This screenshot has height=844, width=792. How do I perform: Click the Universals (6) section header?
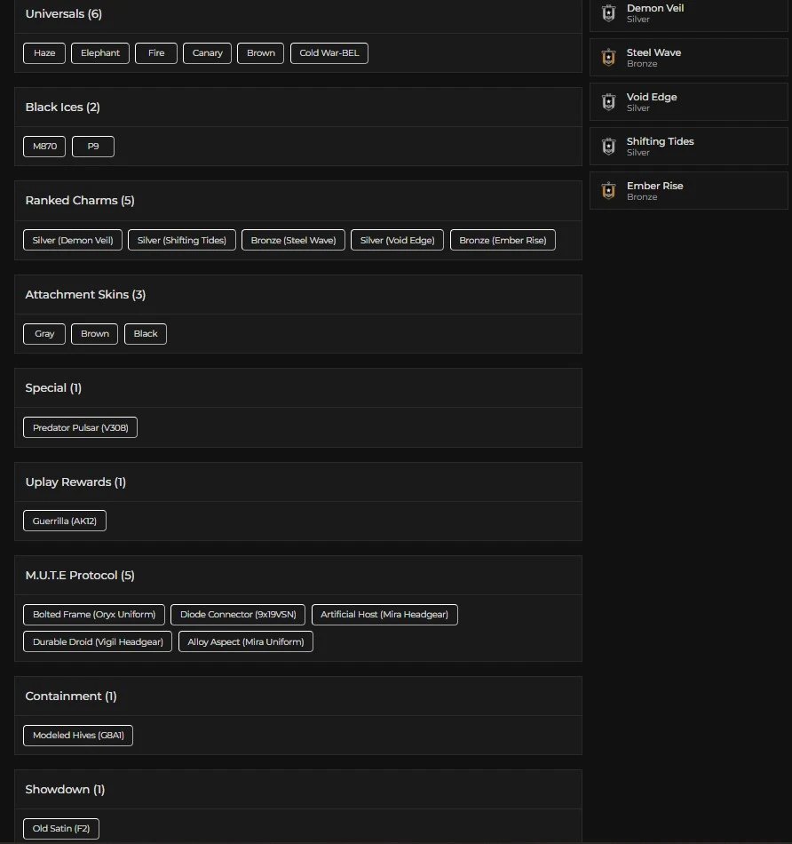tap(64, 14)
